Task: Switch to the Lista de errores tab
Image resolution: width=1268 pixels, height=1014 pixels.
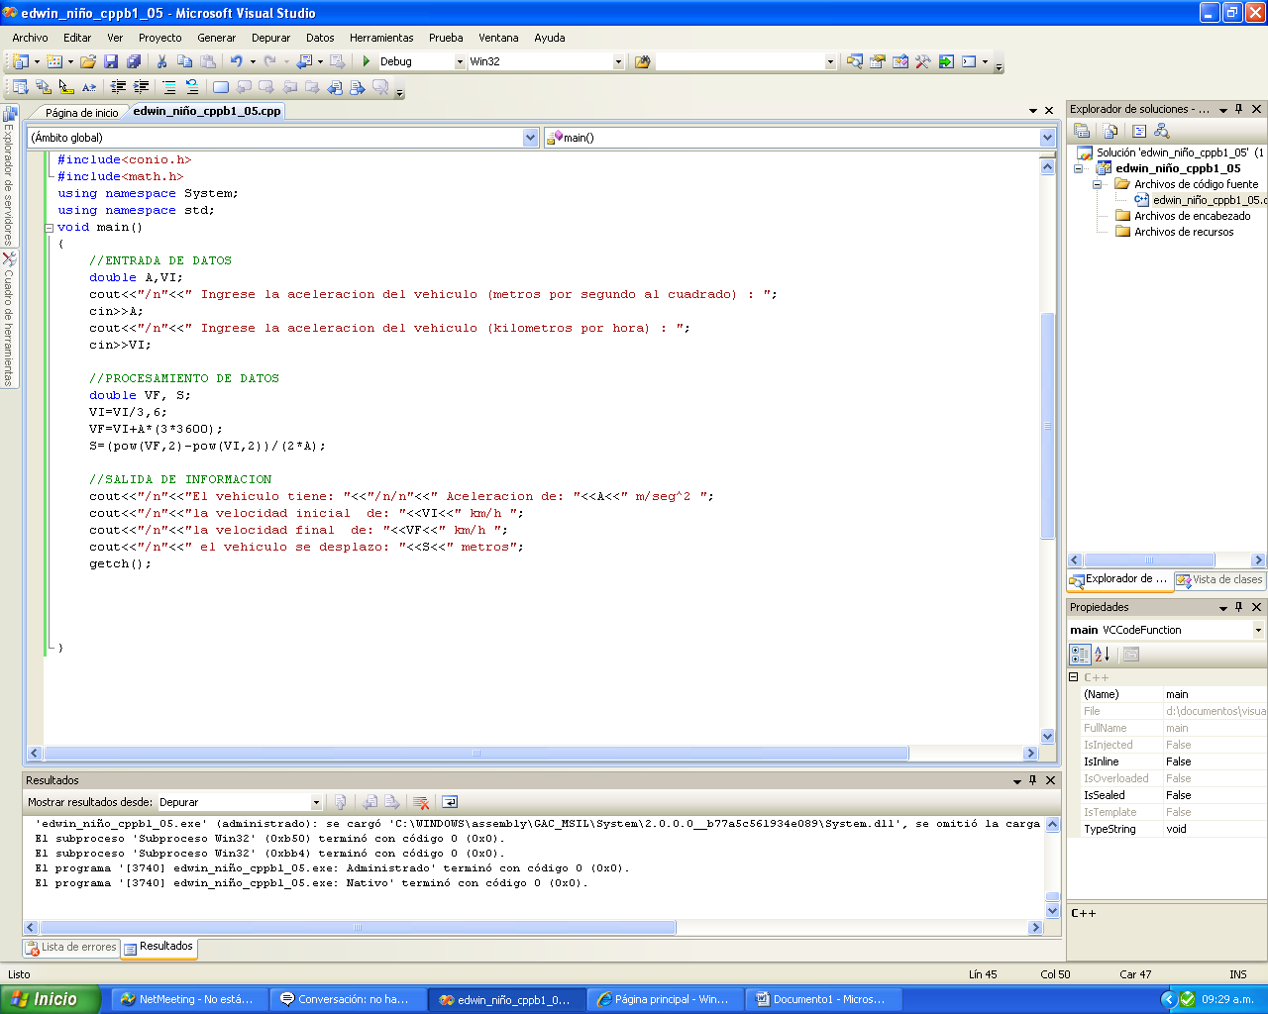Action: pyautogui.click(x=69, y=948)
